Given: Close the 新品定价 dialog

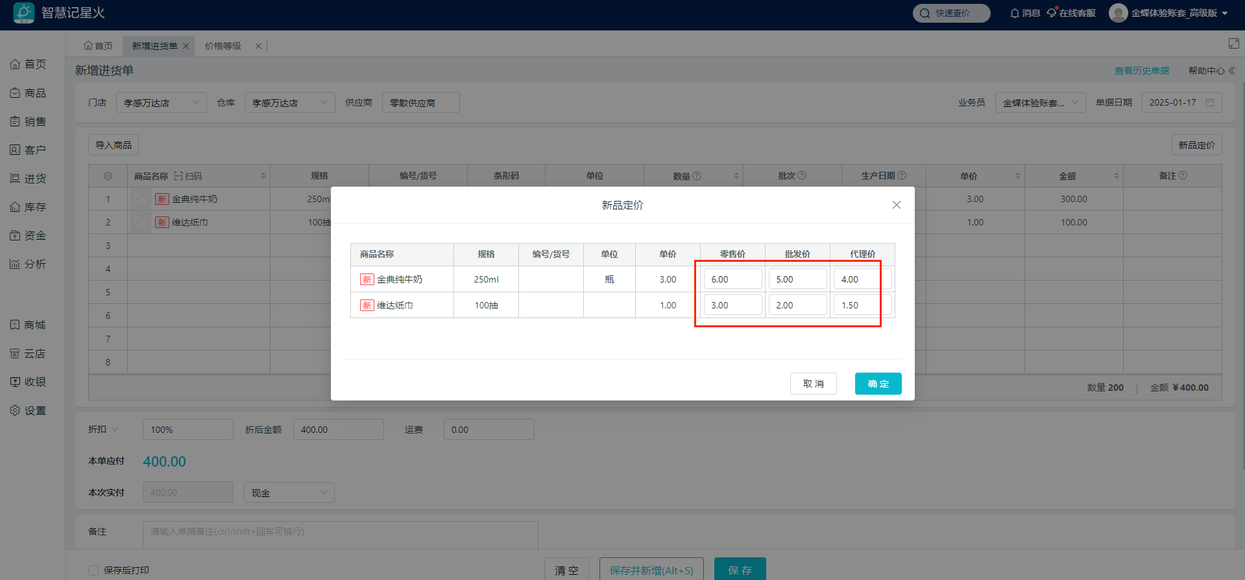Looking at the screenshot, I should point(896,205).
